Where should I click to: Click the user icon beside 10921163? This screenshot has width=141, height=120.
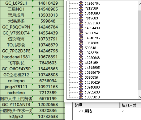(81, 23)
